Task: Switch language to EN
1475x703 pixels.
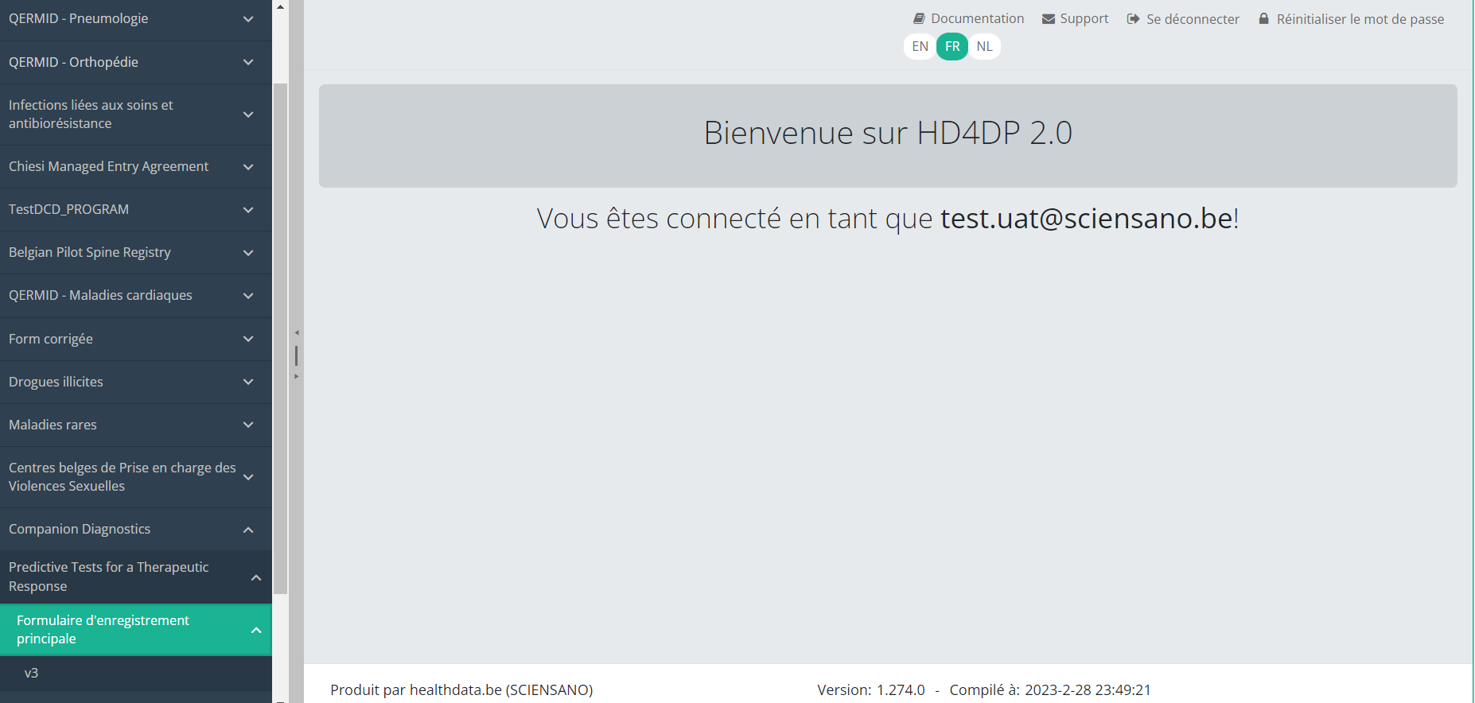Action: click(x=920, y=46)
